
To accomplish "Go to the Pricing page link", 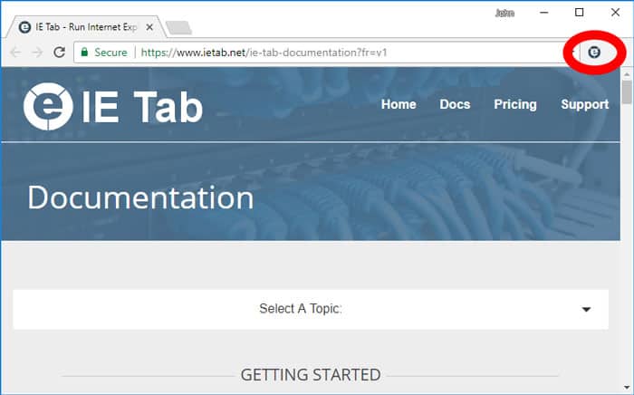I will pos(515,104).
